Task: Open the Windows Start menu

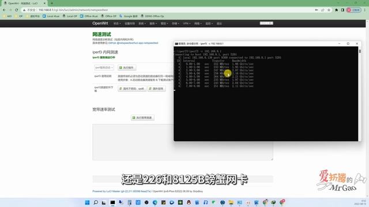Action: pos(87,202)
